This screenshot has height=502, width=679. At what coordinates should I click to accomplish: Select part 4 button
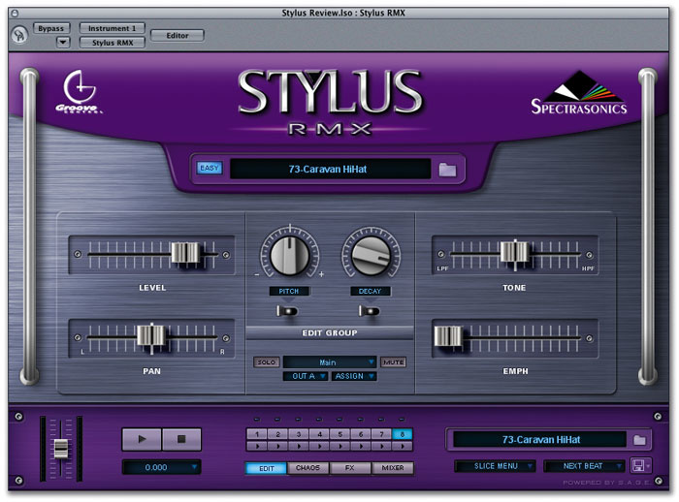point(319,434)
